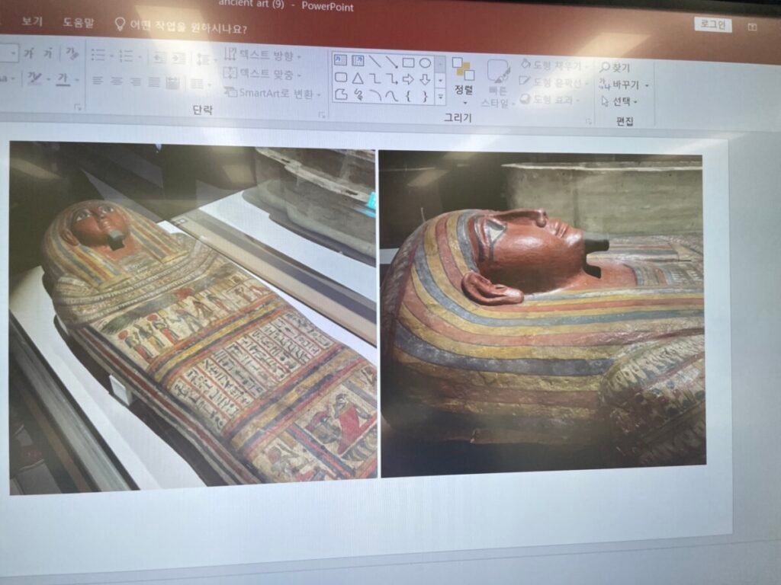Open the 보기 (View) ribbon tab

click(x=32, y=21)
